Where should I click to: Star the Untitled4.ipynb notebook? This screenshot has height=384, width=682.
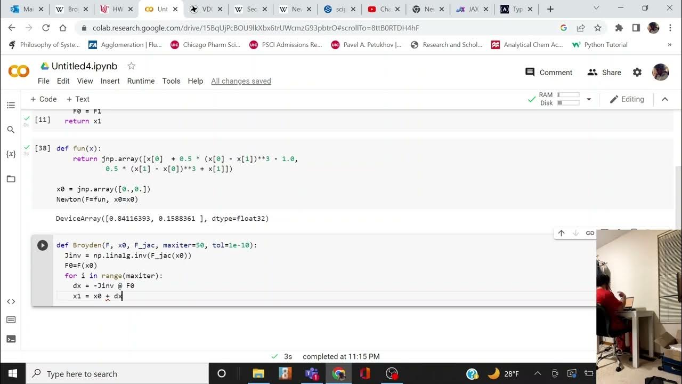coord(131,66)
